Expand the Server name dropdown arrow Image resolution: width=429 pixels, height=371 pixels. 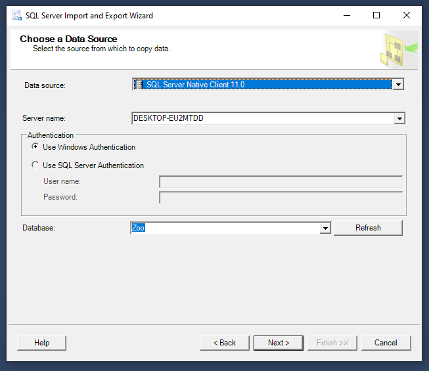[x=399, y=119]
